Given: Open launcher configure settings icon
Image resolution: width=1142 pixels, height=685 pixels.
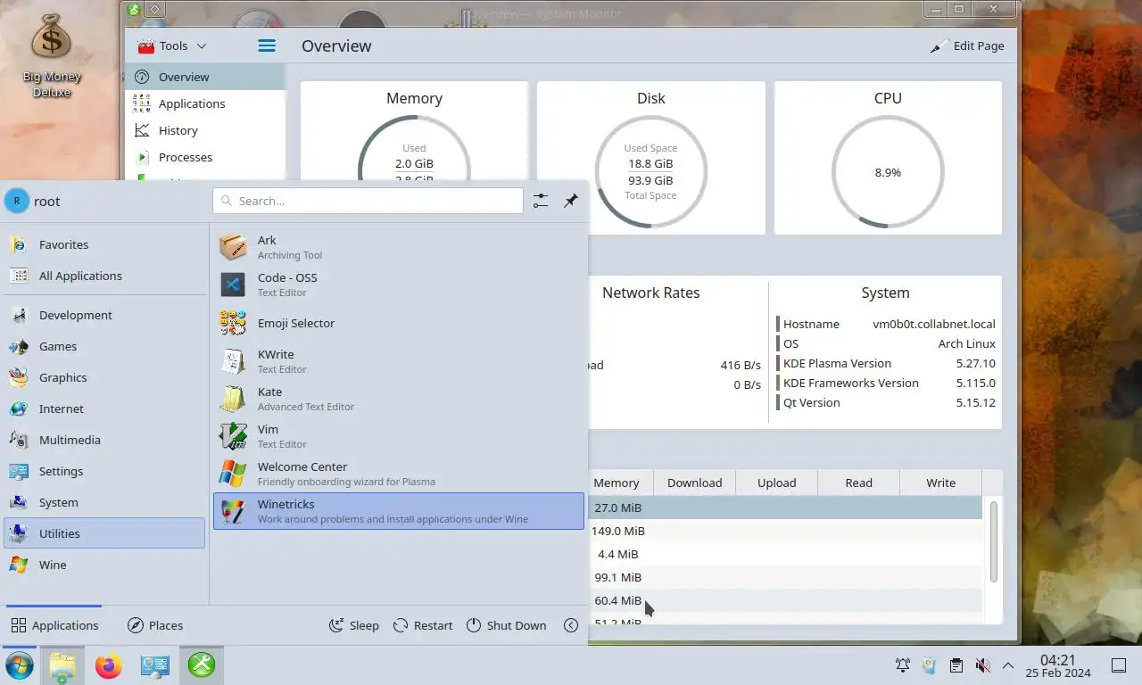Looking at the screenshot, I should pyautogui.click(x=541, y=201).
